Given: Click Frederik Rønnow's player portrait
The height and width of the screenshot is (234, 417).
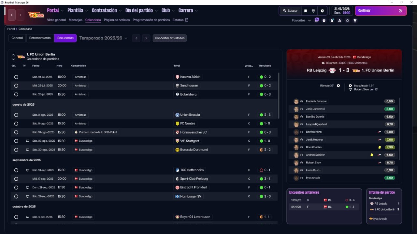Looking at the screenshot, I should click(296, 101).
